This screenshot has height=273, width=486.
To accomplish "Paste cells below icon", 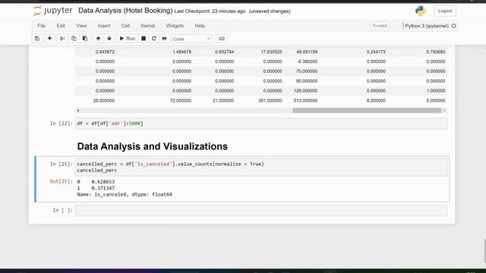I will pos(85,39).
